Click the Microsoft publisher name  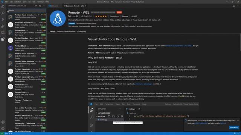[x=73, y=16]
